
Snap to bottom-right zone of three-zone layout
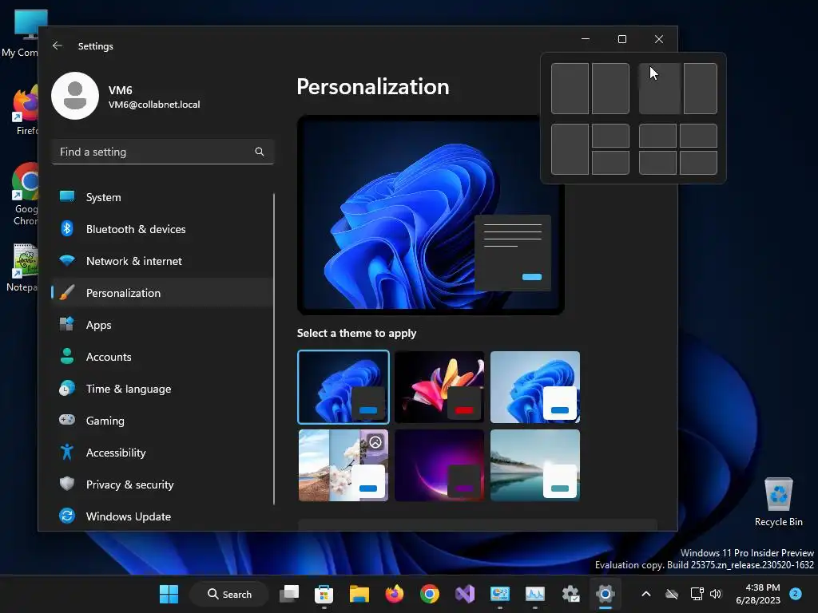[610, 163]
